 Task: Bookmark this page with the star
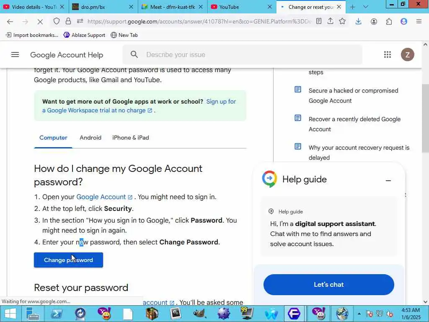(x=342, y=21)
